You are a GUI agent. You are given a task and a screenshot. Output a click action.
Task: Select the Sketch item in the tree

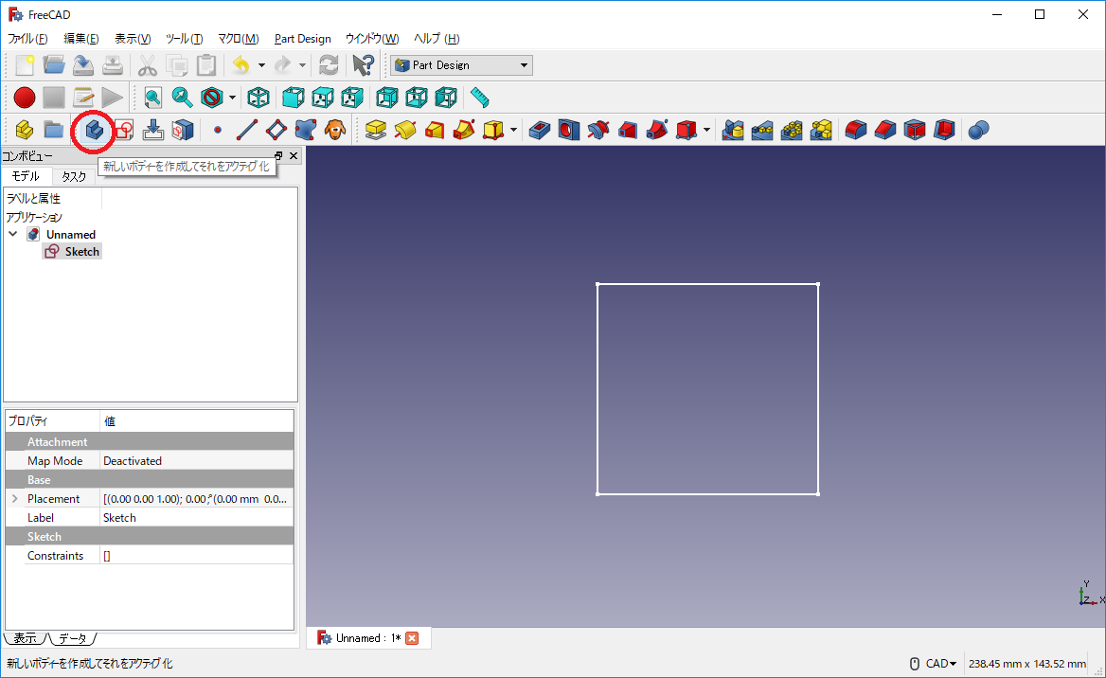pos(73,252)
